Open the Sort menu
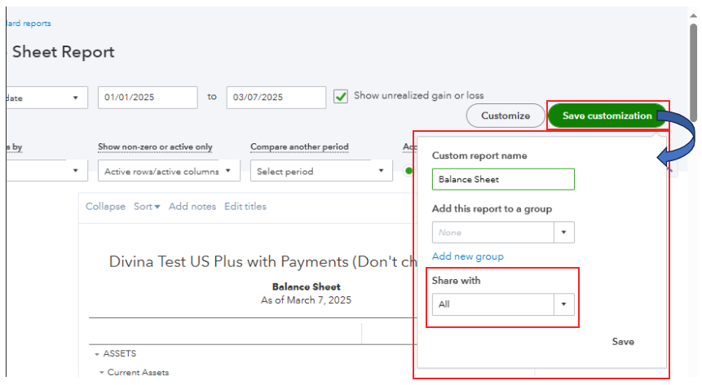The image size is (702, 385). 147,207
